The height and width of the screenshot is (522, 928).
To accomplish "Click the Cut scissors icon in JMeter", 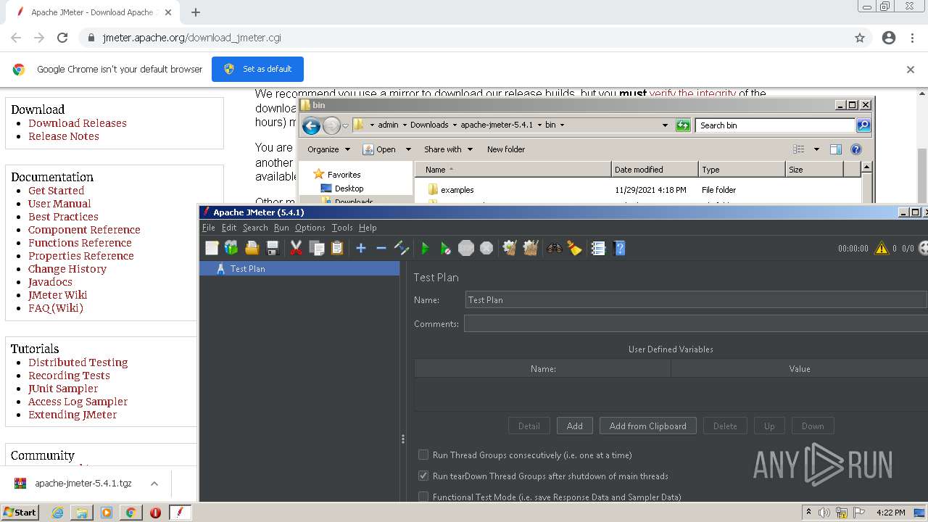I will click(x=296, y=248).
